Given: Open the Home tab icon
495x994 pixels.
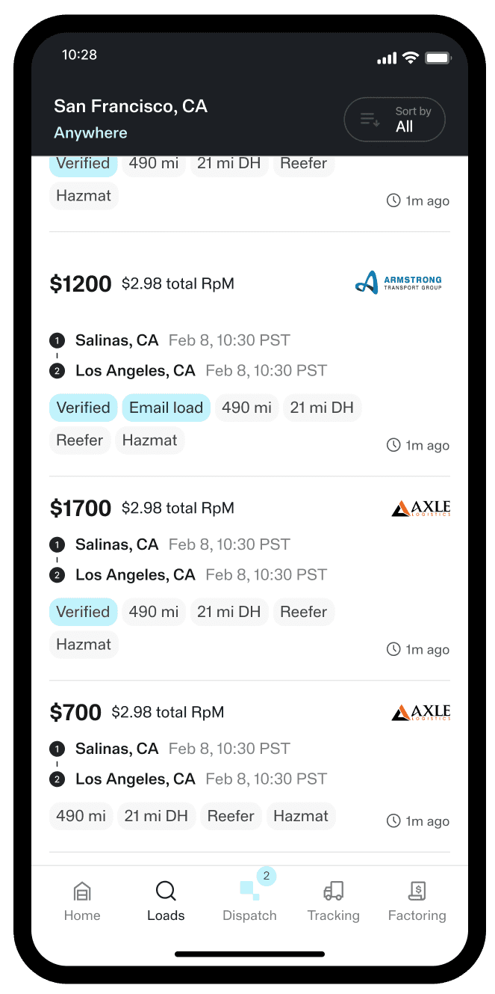Looking at the screenshot, I should 82,892.
